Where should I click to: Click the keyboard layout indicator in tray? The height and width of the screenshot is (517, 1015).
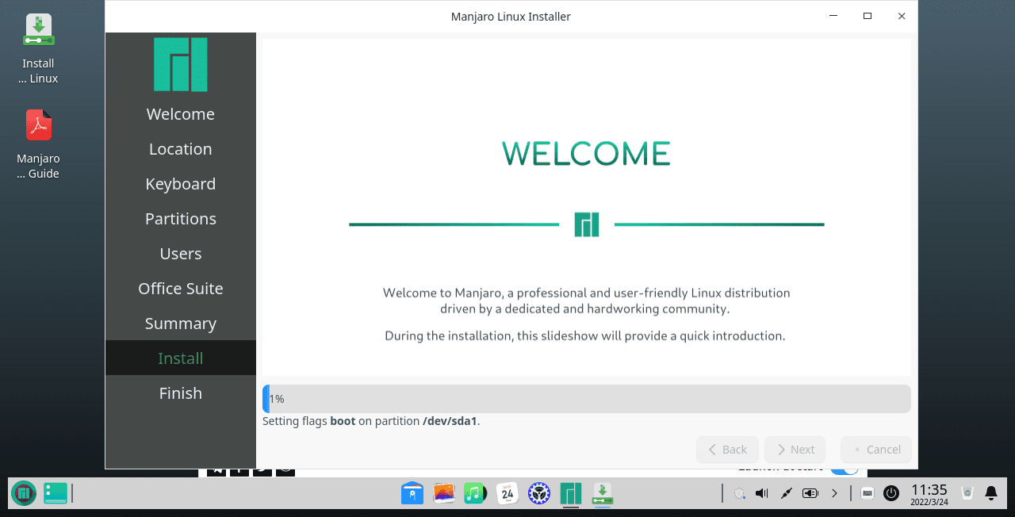pyautogui.click(x=867, y=493)
